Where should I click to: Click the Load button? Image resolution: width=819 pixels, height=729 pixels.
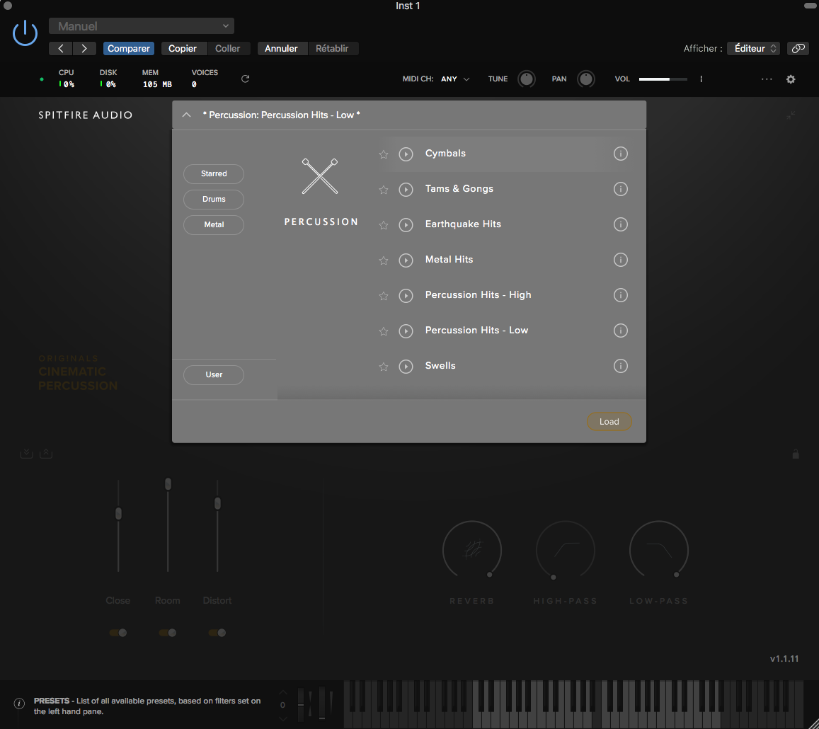[x=609, y=421]
